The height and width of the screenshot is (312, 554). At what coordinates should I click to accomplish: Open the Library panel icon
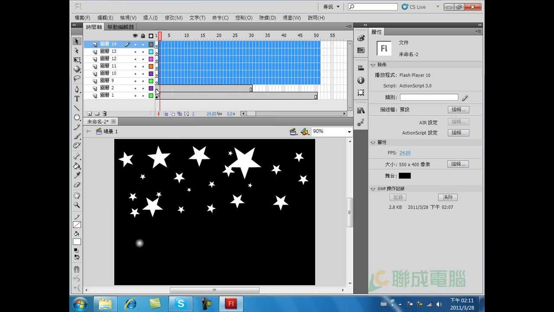click(x=361, y=110)
